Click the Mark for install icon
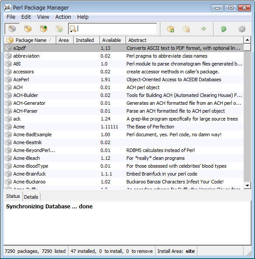Image resolution: width=255 pixels, height=259 pixels. click(x=170, y=29)
